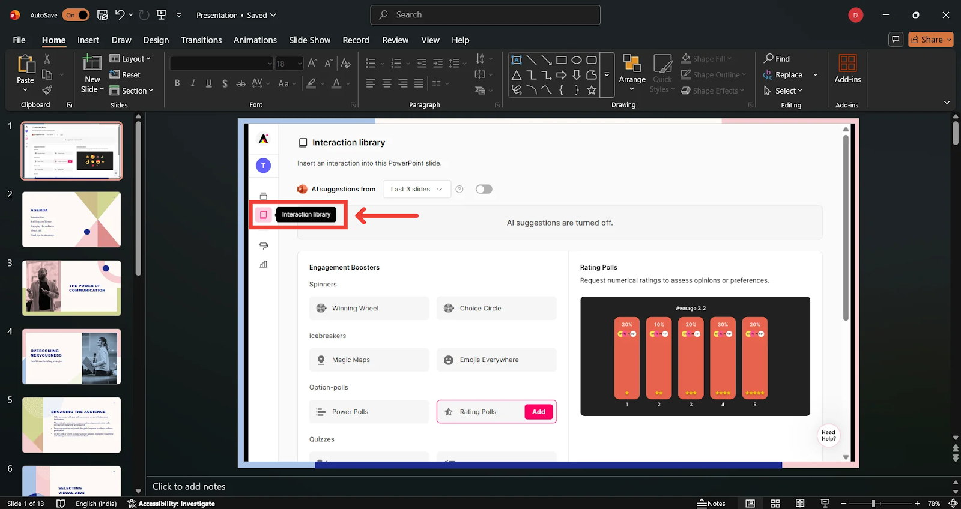The image size is (961, 509).
Task: Click the bar chart sidebar icon
Action: [263, 264]
